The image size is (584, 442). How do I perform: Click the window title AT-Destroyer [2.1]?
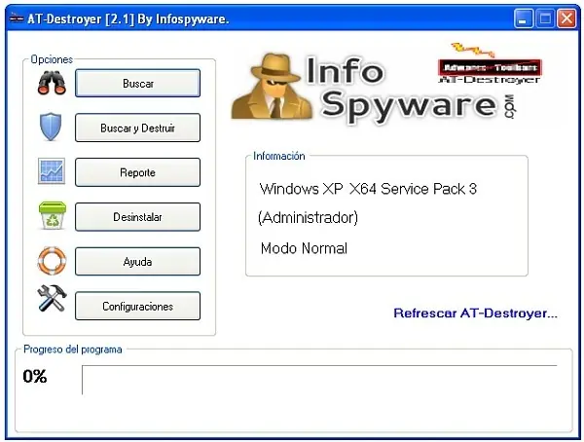(x=128, y=18)
